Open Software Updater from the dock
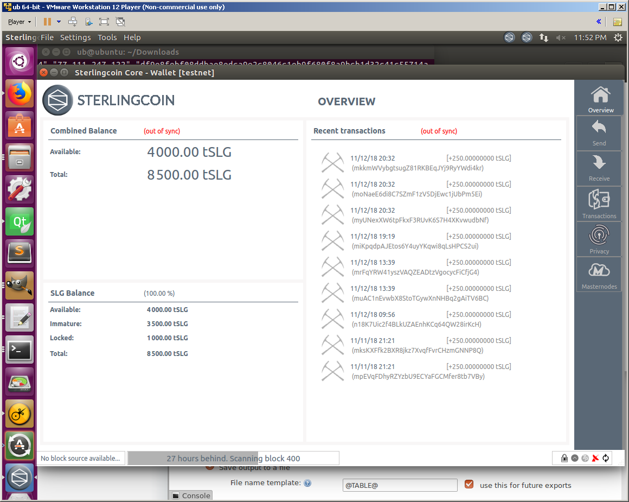629x502 pixels. (x=20, y=446)
